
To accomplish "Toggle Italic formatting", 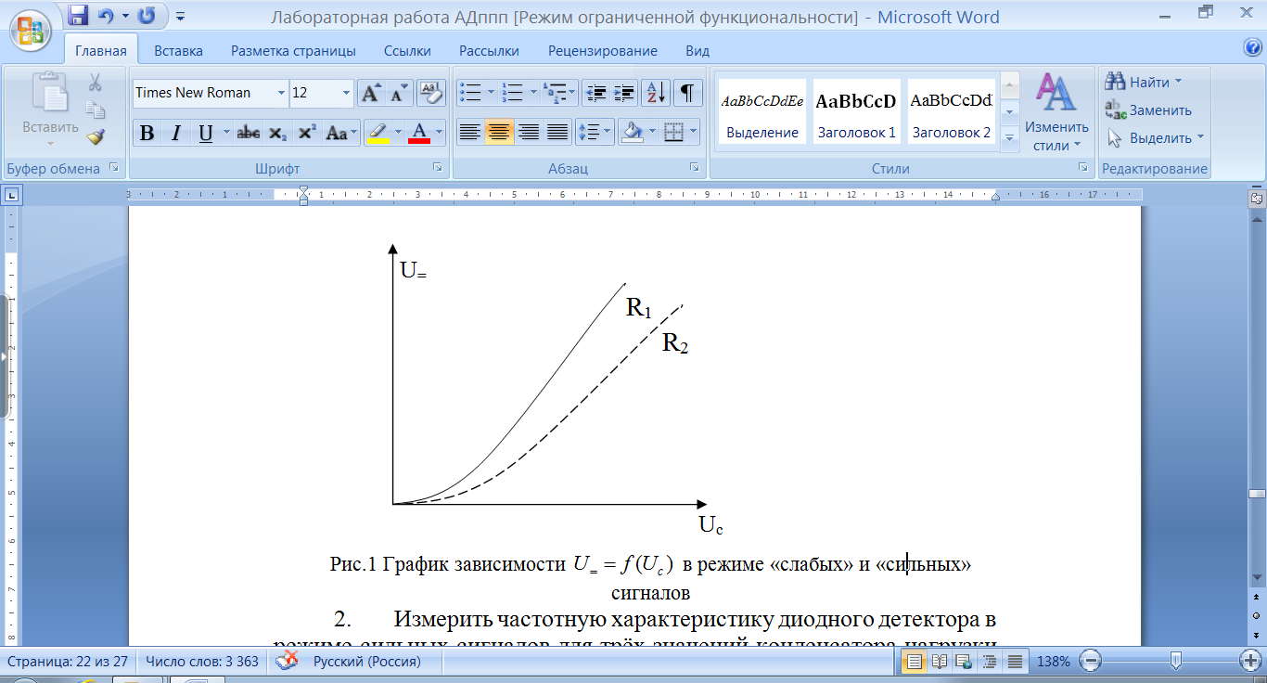I will point(175,133).
